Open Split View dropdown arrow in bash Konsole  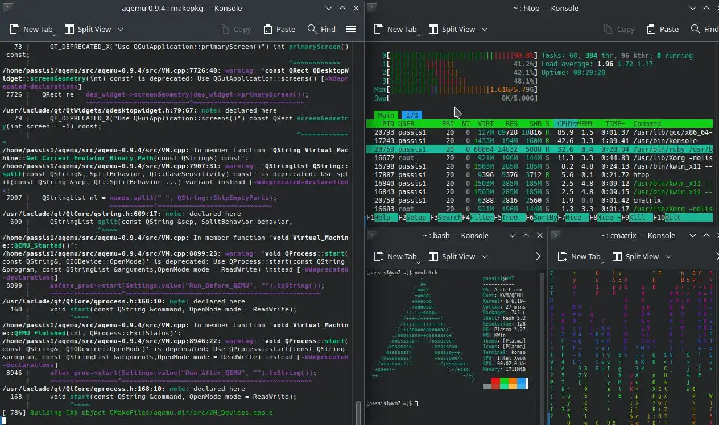tap(485, 256)
